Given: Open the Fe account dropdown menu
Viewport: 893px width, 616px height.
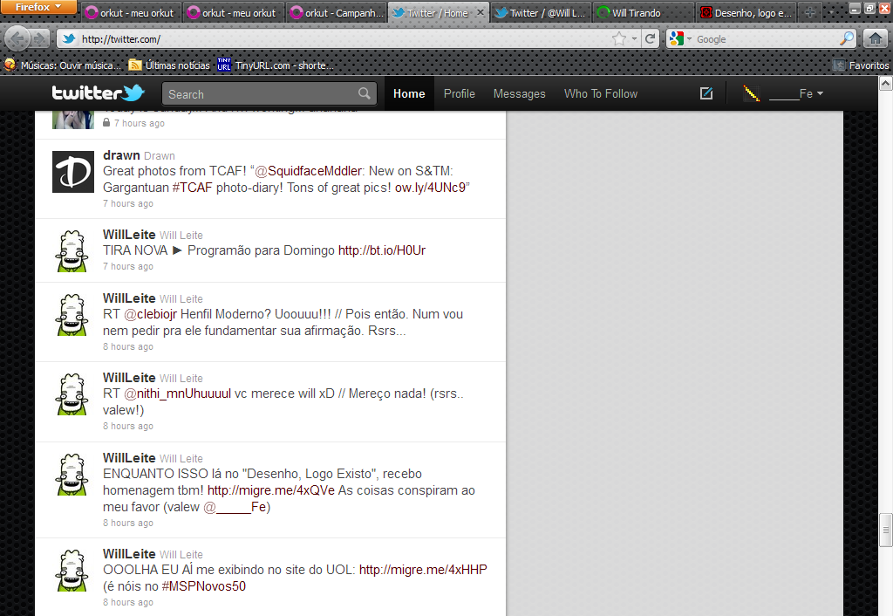Looking at the screenshot, I should [x=796, y=93].
